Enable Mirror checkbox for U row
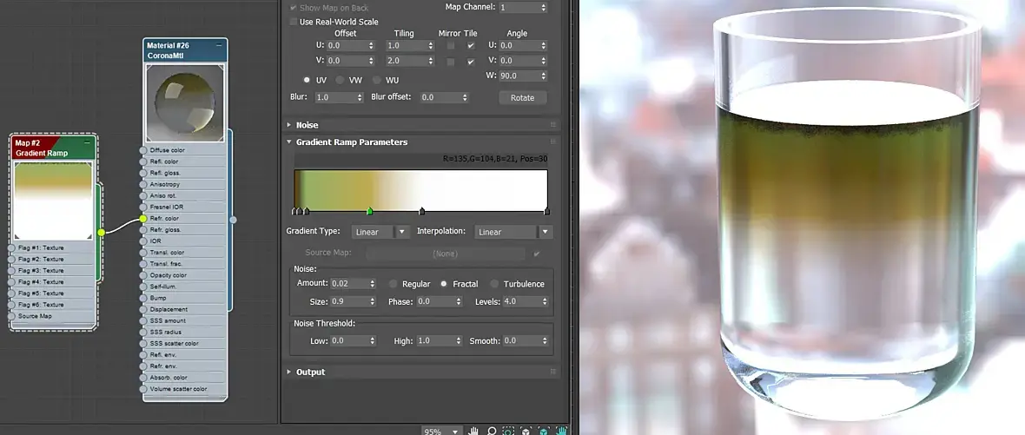 point(451,46)
